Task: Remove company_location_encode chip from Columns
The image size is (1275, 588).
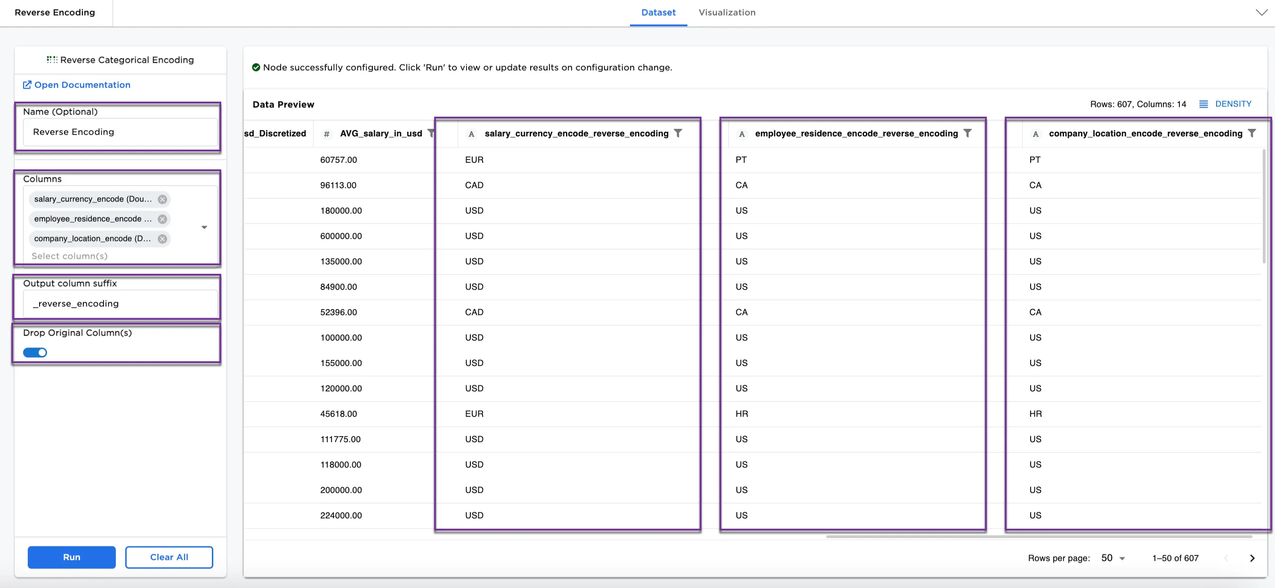Action: 162,239
